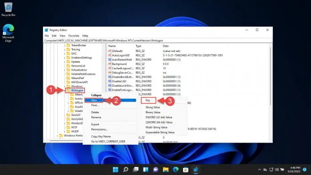Open File Explorer from the taskbar
Image resolution: width=311 pixels, height=175 pixels.
tap(166, 170)
